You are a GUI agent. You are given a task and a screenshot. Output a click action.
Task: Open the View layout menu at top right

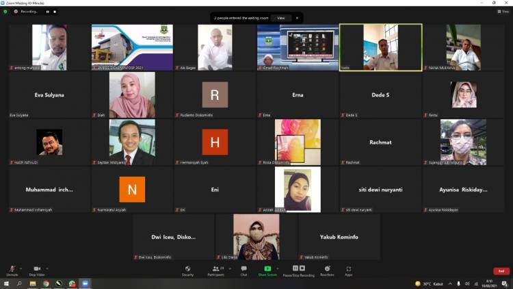[503, 12]
